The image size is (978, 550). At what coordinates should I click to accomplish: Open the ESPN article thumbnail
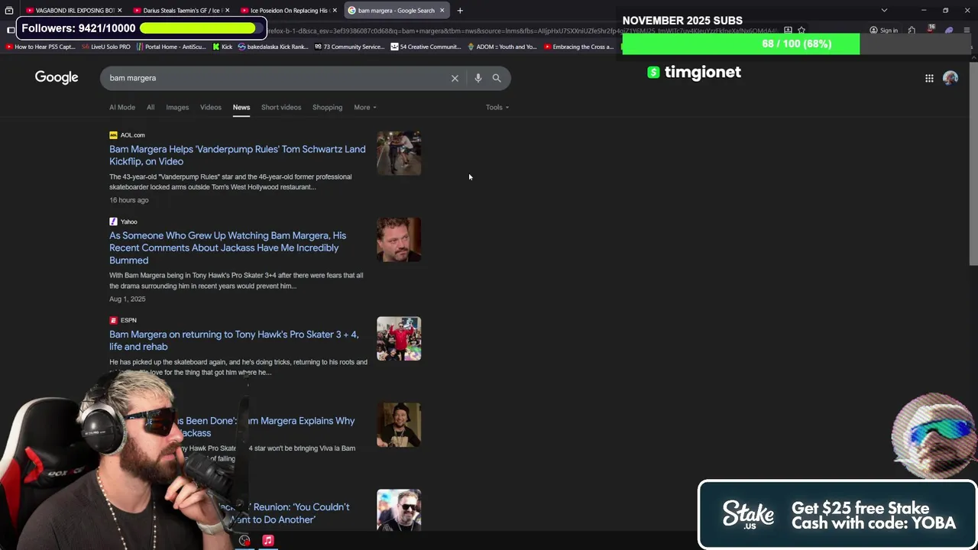point(399,338)
